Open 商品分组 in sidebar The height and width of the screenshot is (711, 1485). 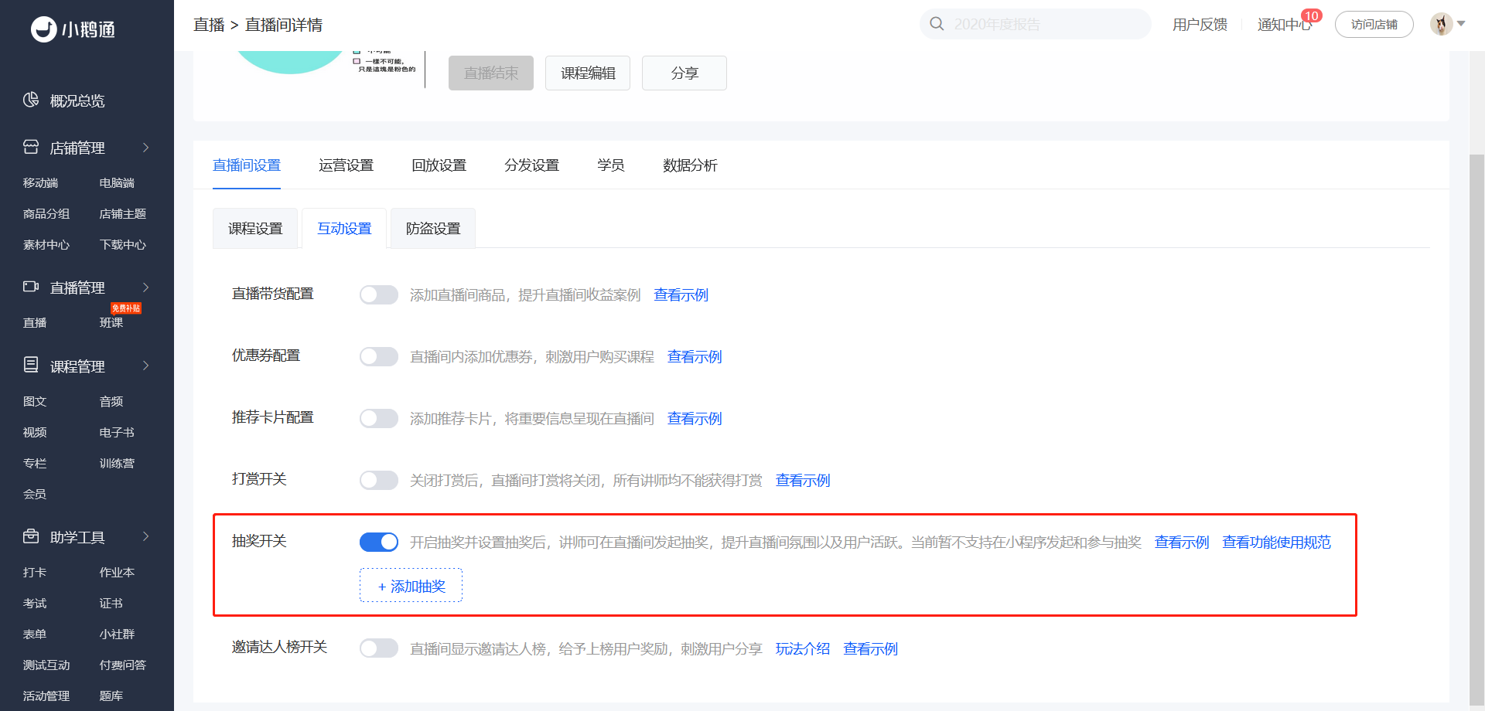tap(46, 214)
